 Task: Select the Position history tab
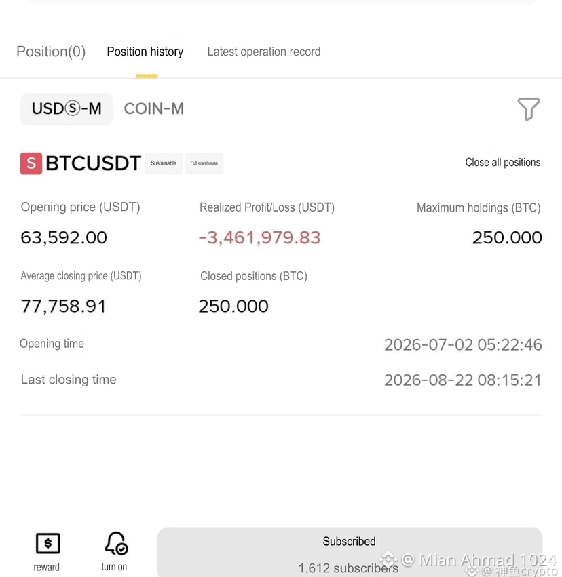pyautogui.click(x=145, y=52)
